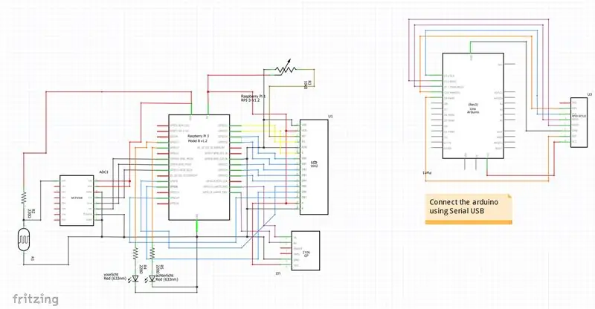Select the Arduino Uno (Rev3) block

point(473,105)
